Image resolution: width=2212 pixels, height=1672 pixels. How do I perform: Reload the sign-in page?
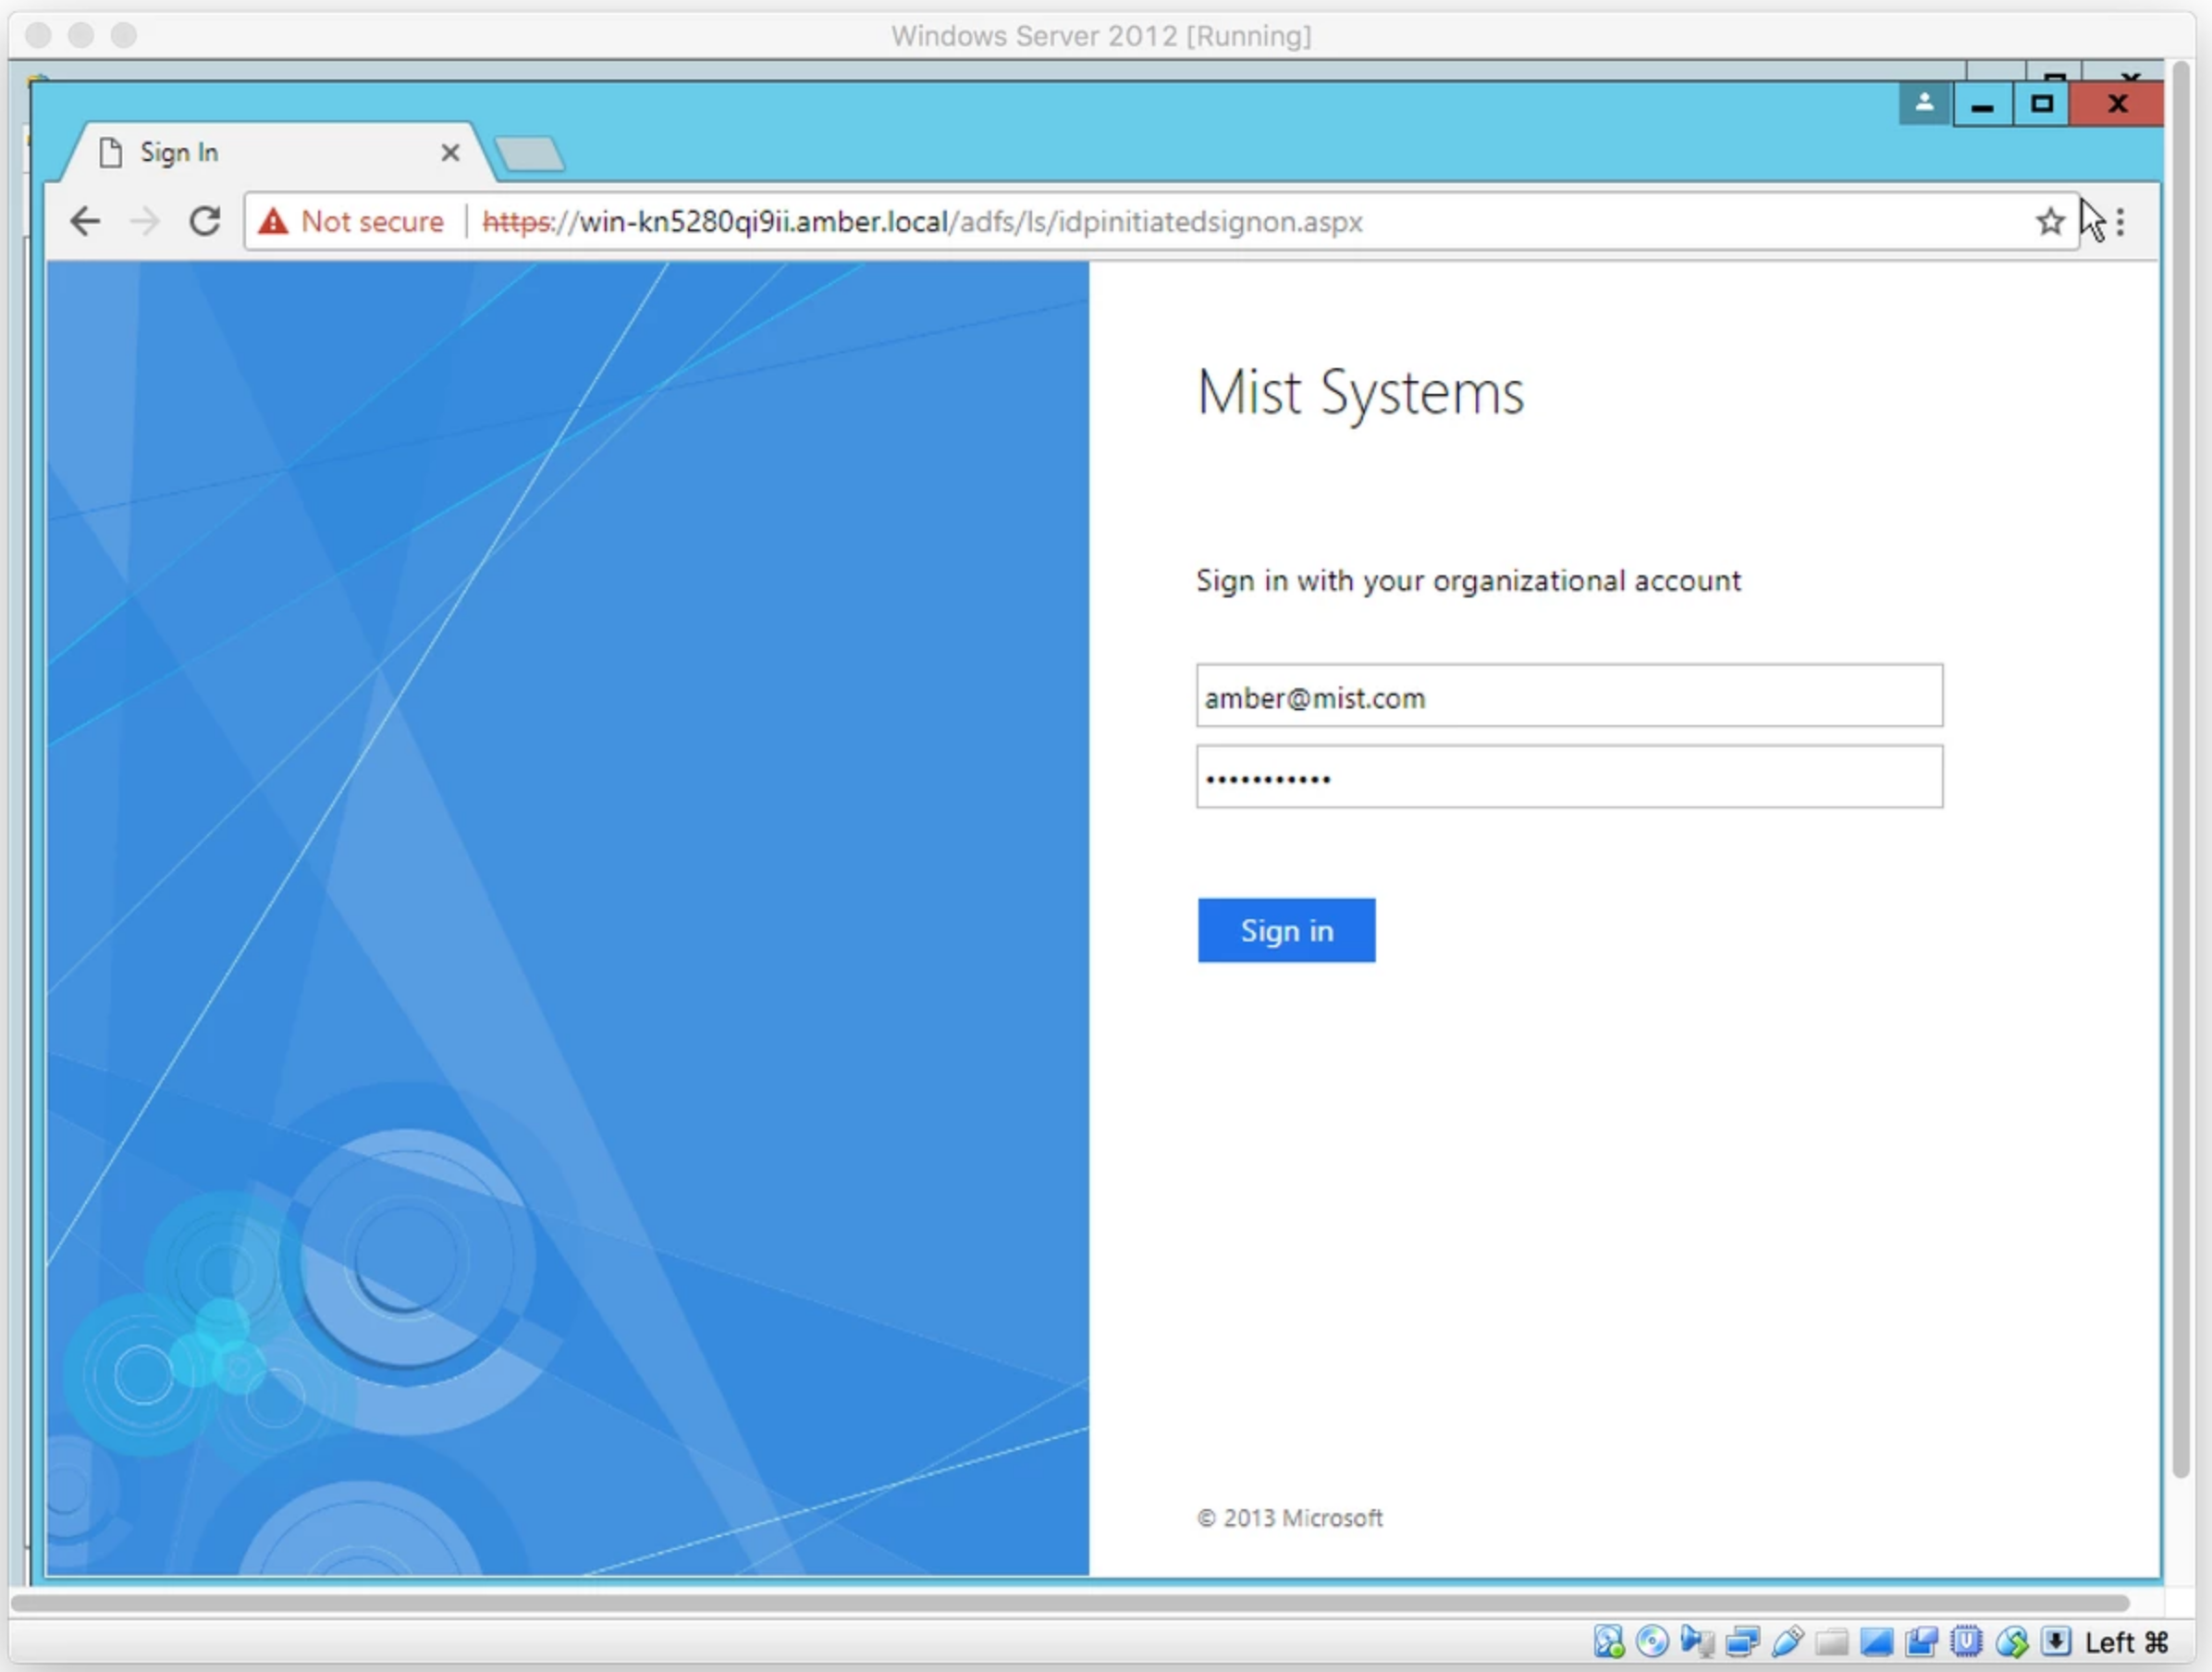[x=205, y=221]
